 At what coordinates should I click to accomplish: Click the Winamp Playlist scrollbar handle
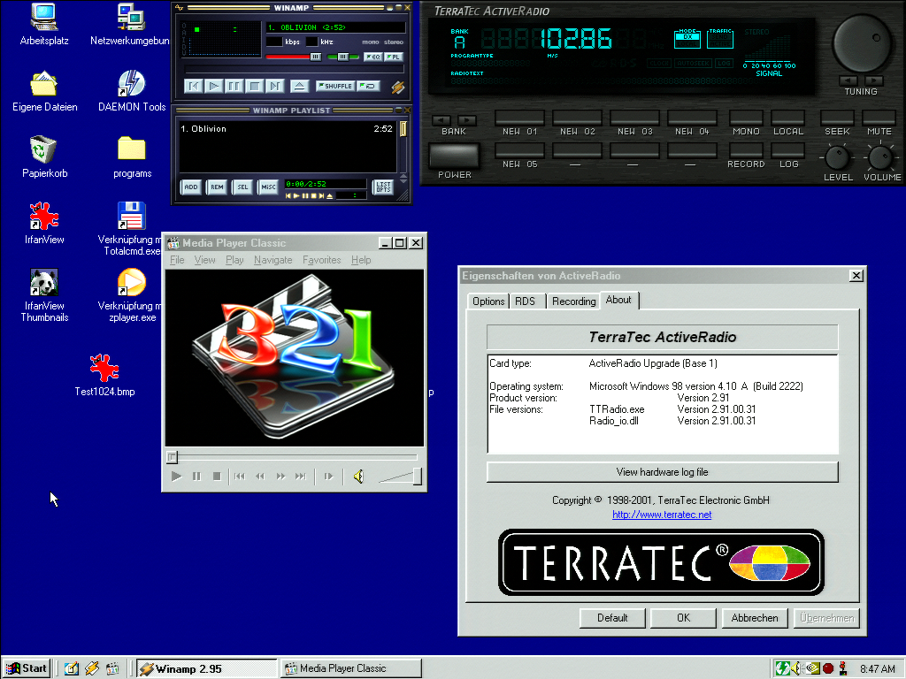(403, 129)
